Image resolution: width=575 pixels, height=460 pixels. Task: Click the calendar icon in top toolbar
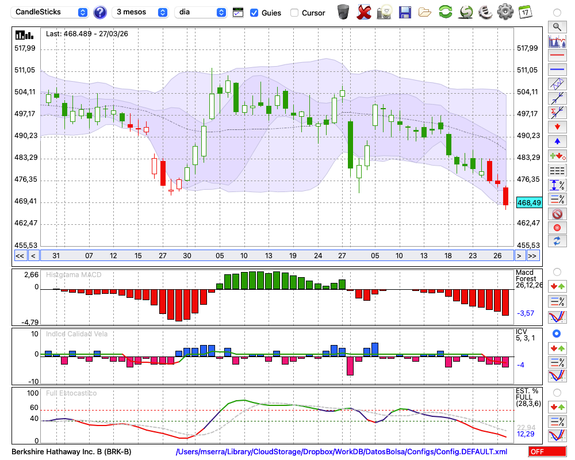point(524,12)
